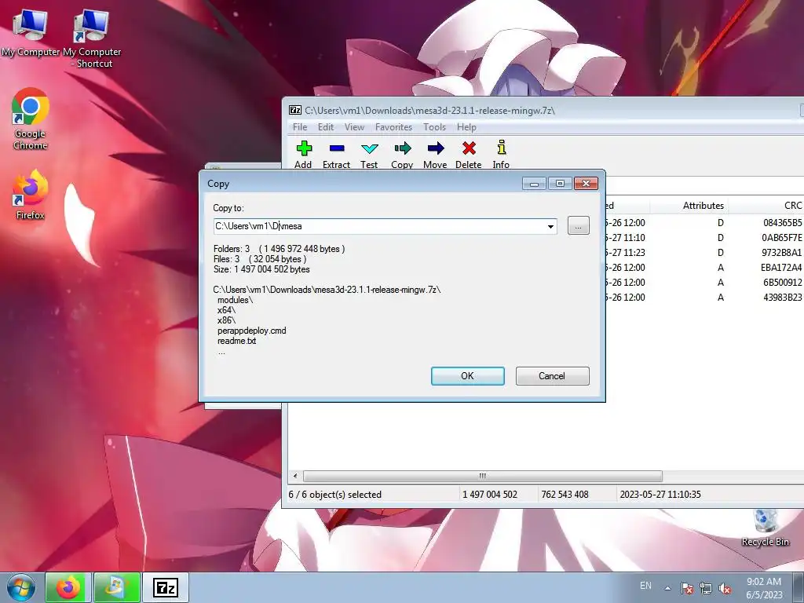Click readme.txt in the Copy dialog list

click(236, 341)
